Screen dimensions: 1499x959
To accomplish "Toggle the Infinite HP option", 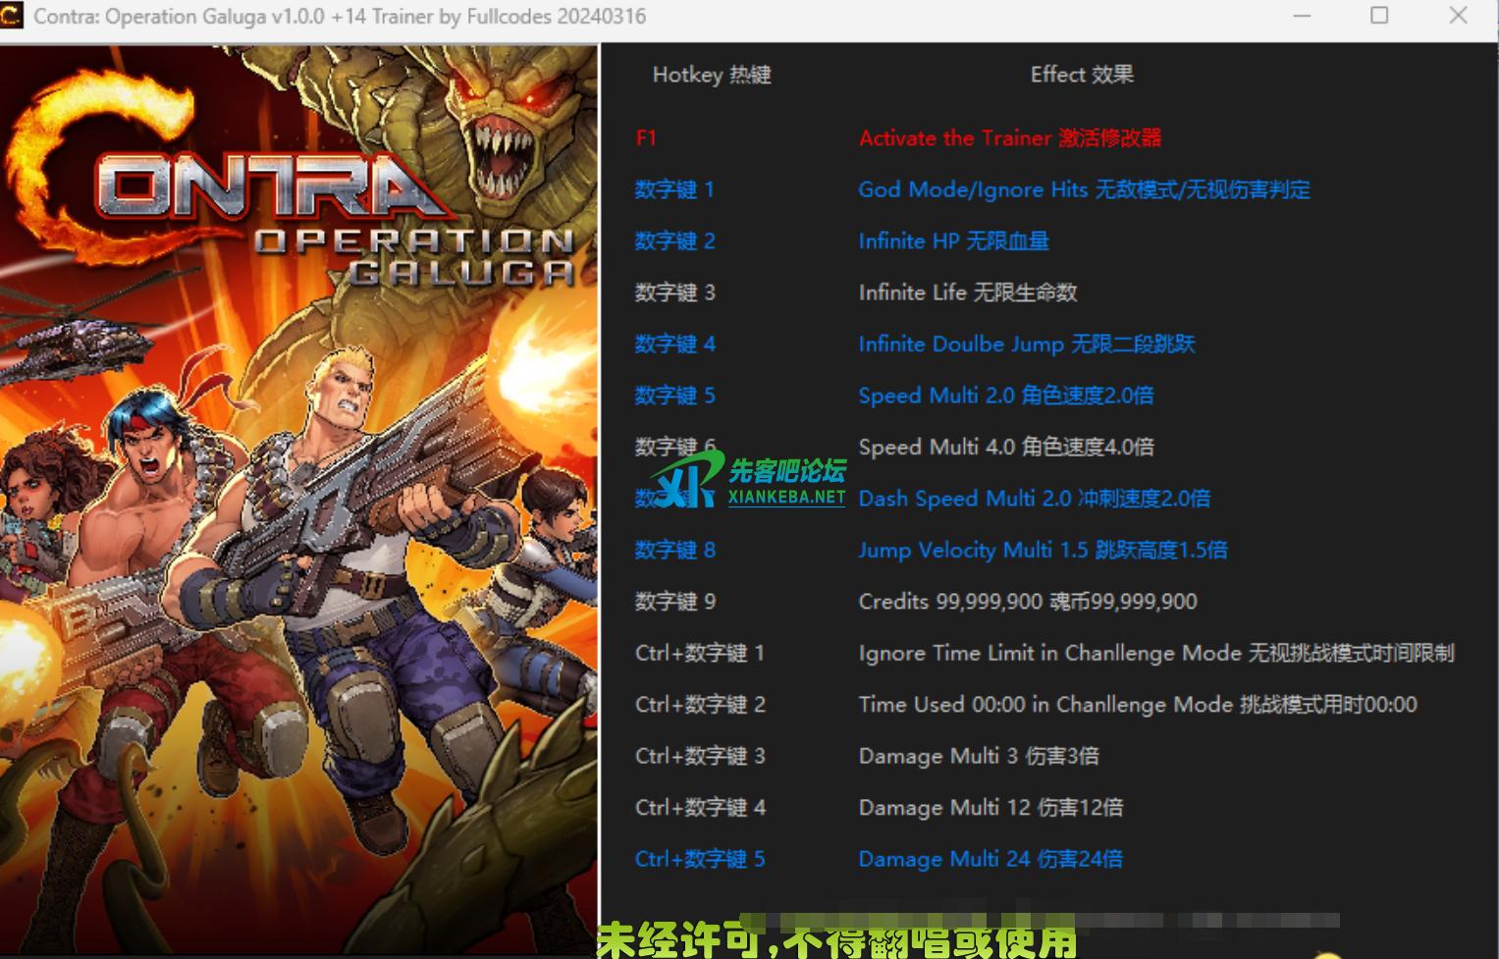I will [x=953, y=241].
